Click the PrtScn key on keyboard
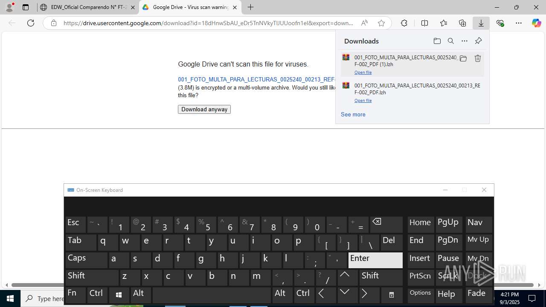The height and width of the screenshot is (307, 546). coord(421,278)
